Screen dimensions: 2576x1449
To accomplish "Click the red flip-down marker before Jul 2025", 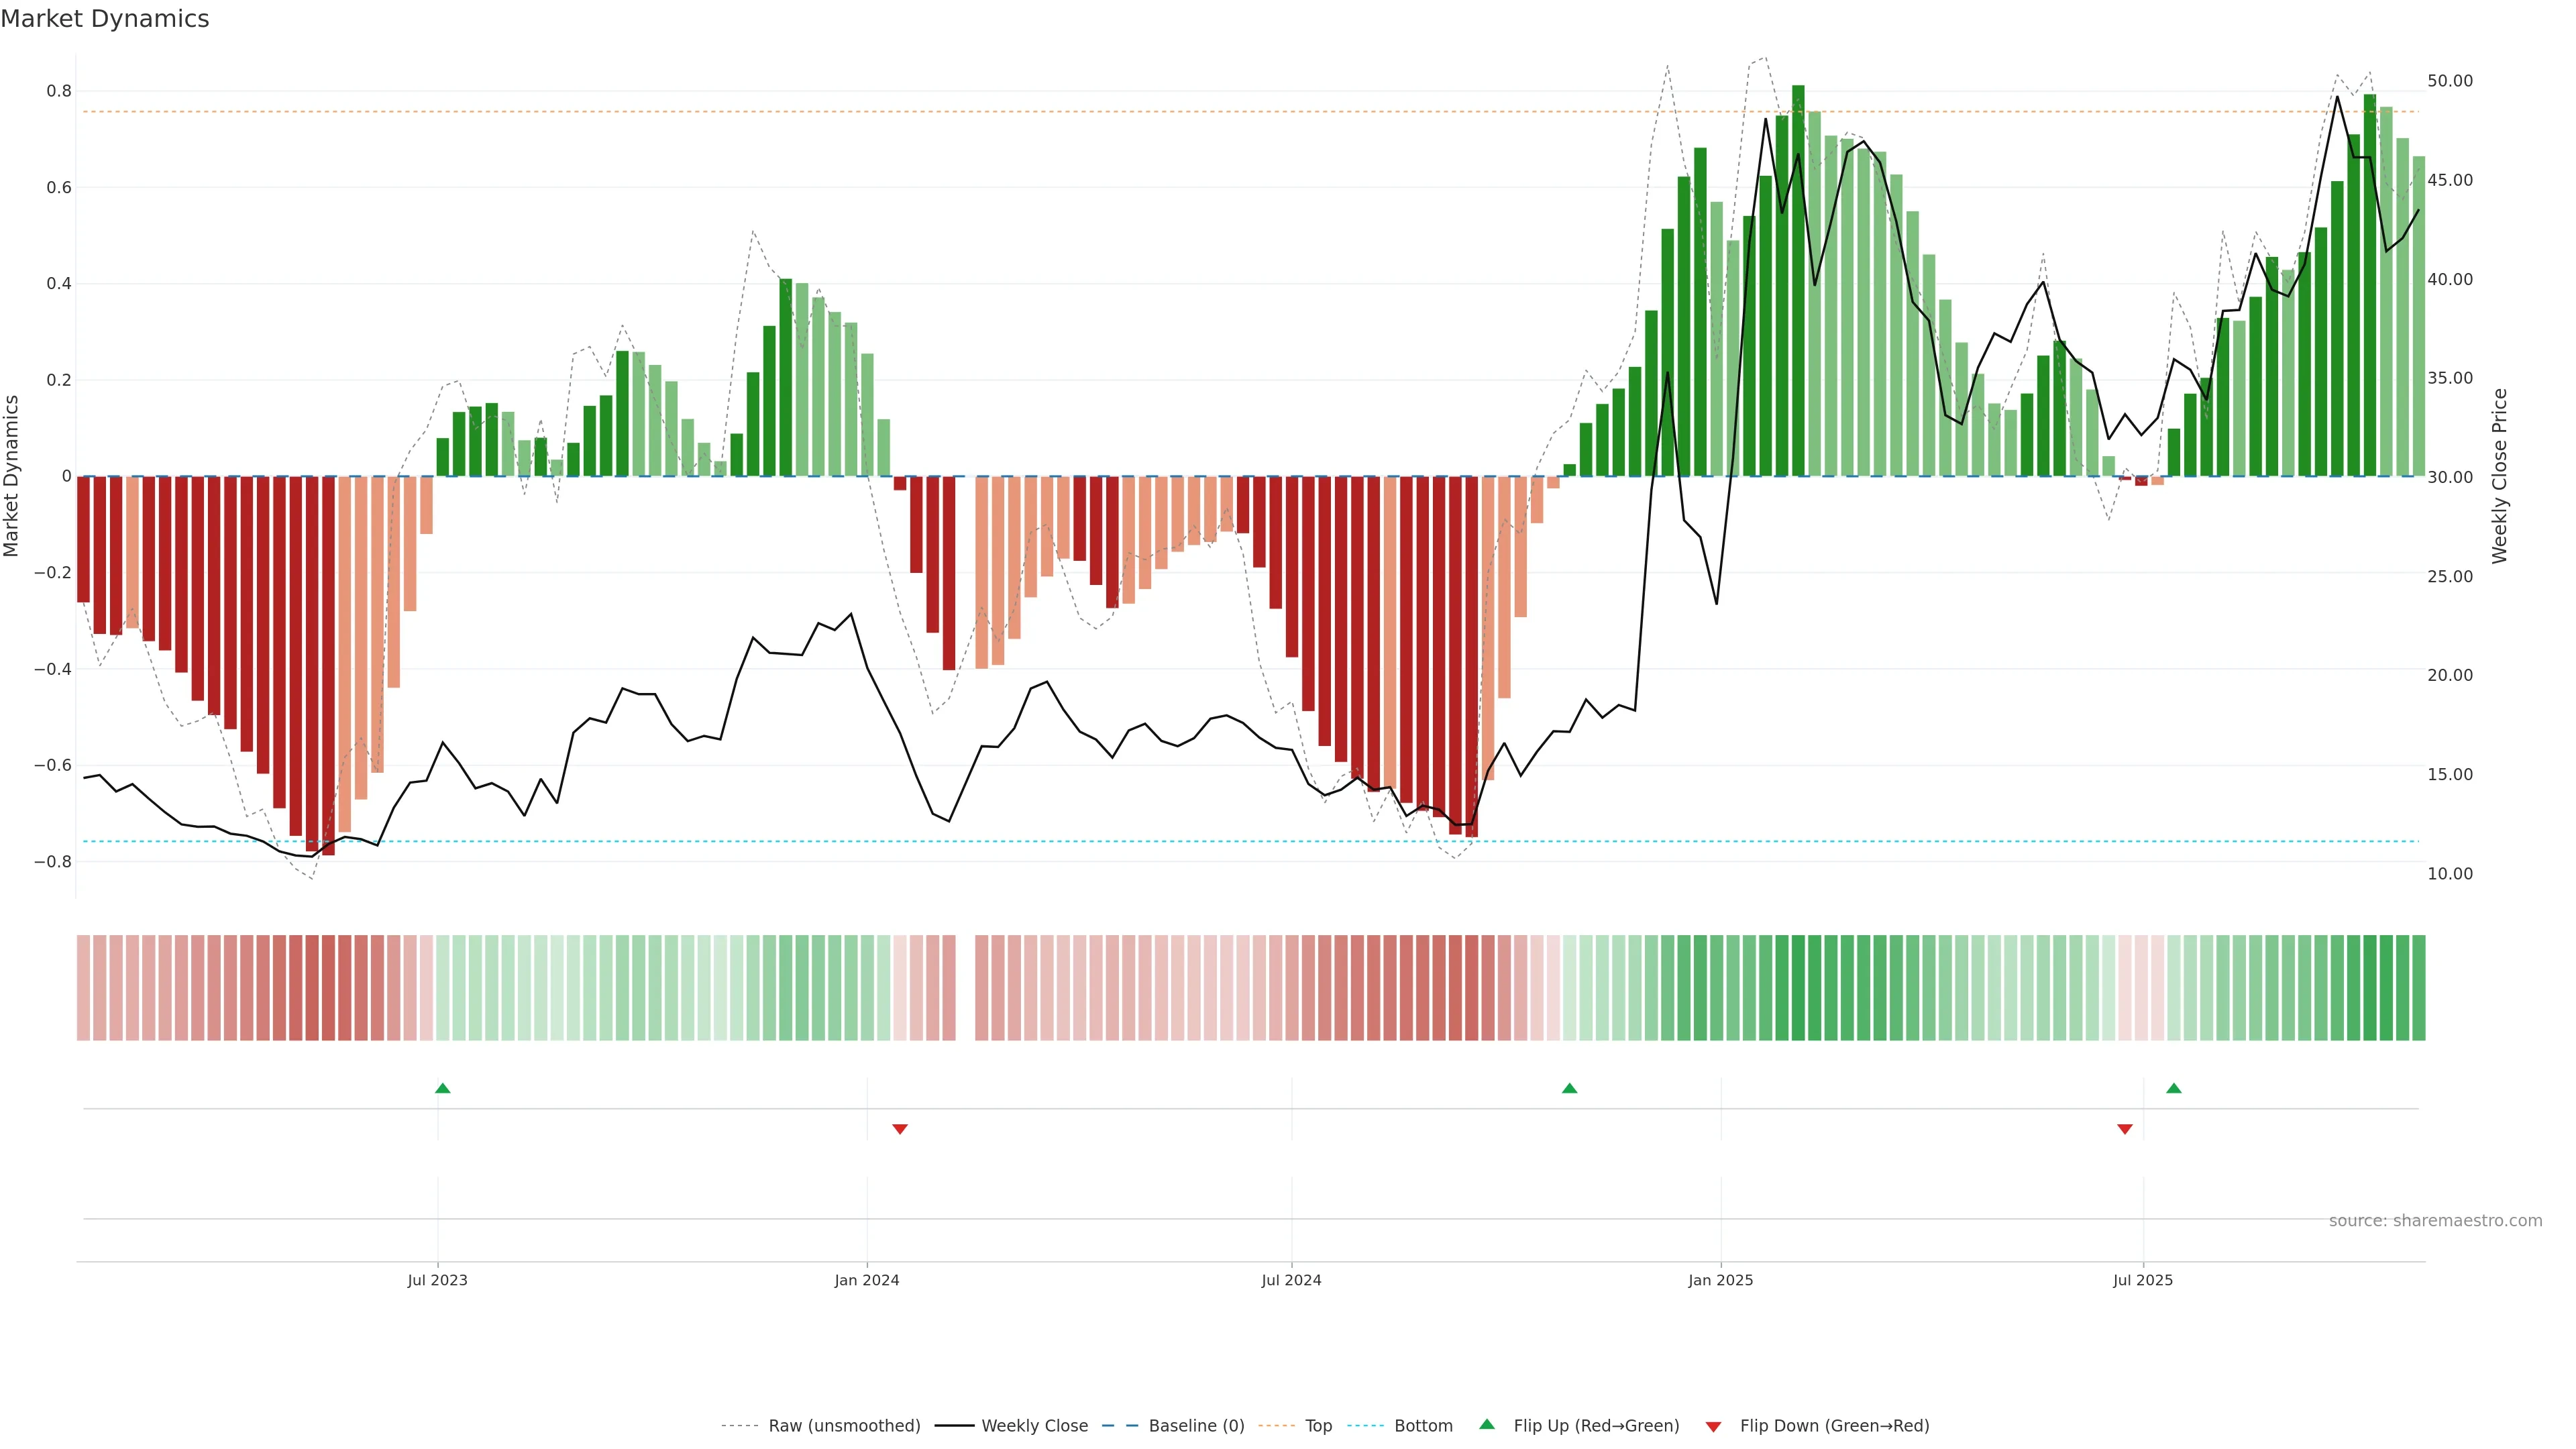I will (x=2125, y=1129).
